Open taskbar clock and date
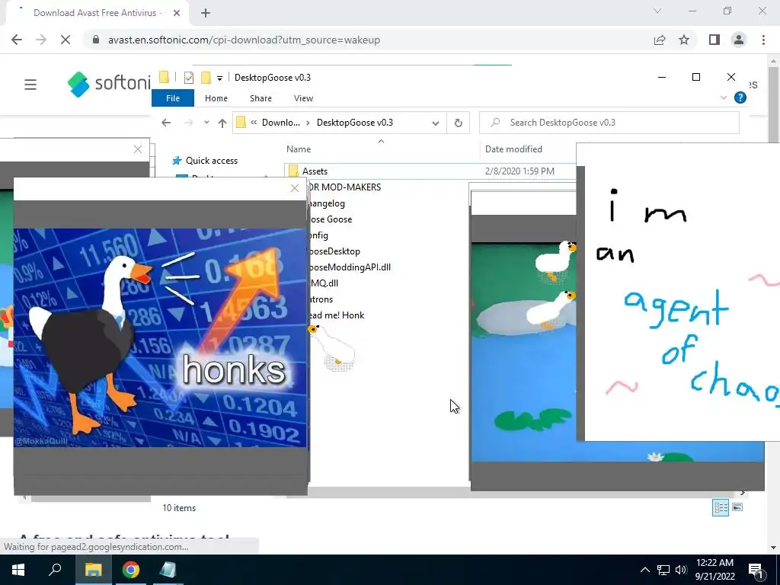The height and width of the screenshot is (585, 780). click(x=714, y=570)
